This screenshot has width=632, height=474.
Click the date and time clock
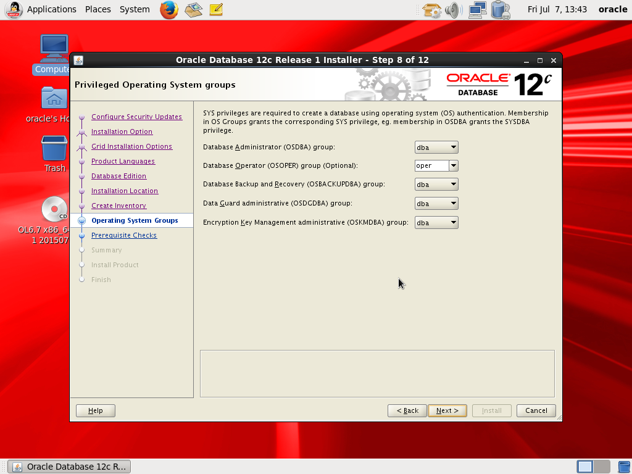557,9
